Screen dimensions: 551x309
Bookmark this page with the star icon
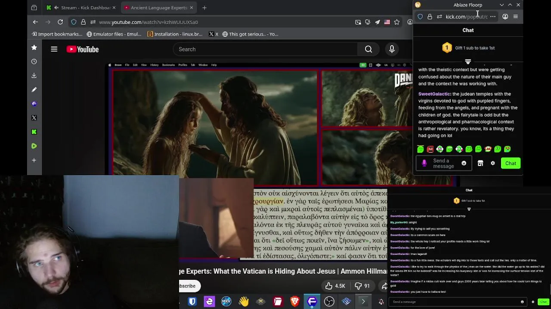(x=397, y=22)
